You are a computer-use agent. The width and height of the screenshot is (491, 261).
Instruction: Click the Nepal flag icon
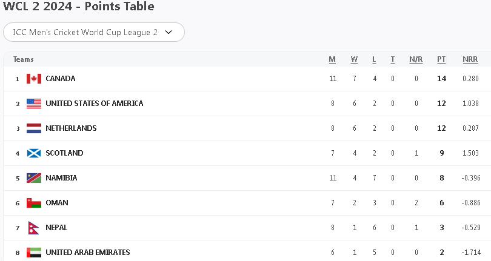33,228
